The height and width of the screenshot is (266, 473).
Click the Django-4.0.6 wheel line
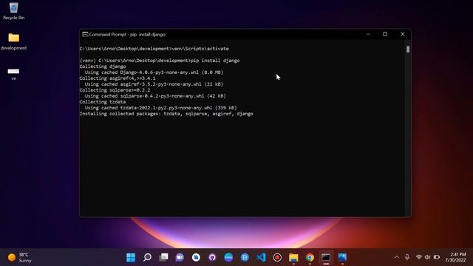click(x=154, y=72)
